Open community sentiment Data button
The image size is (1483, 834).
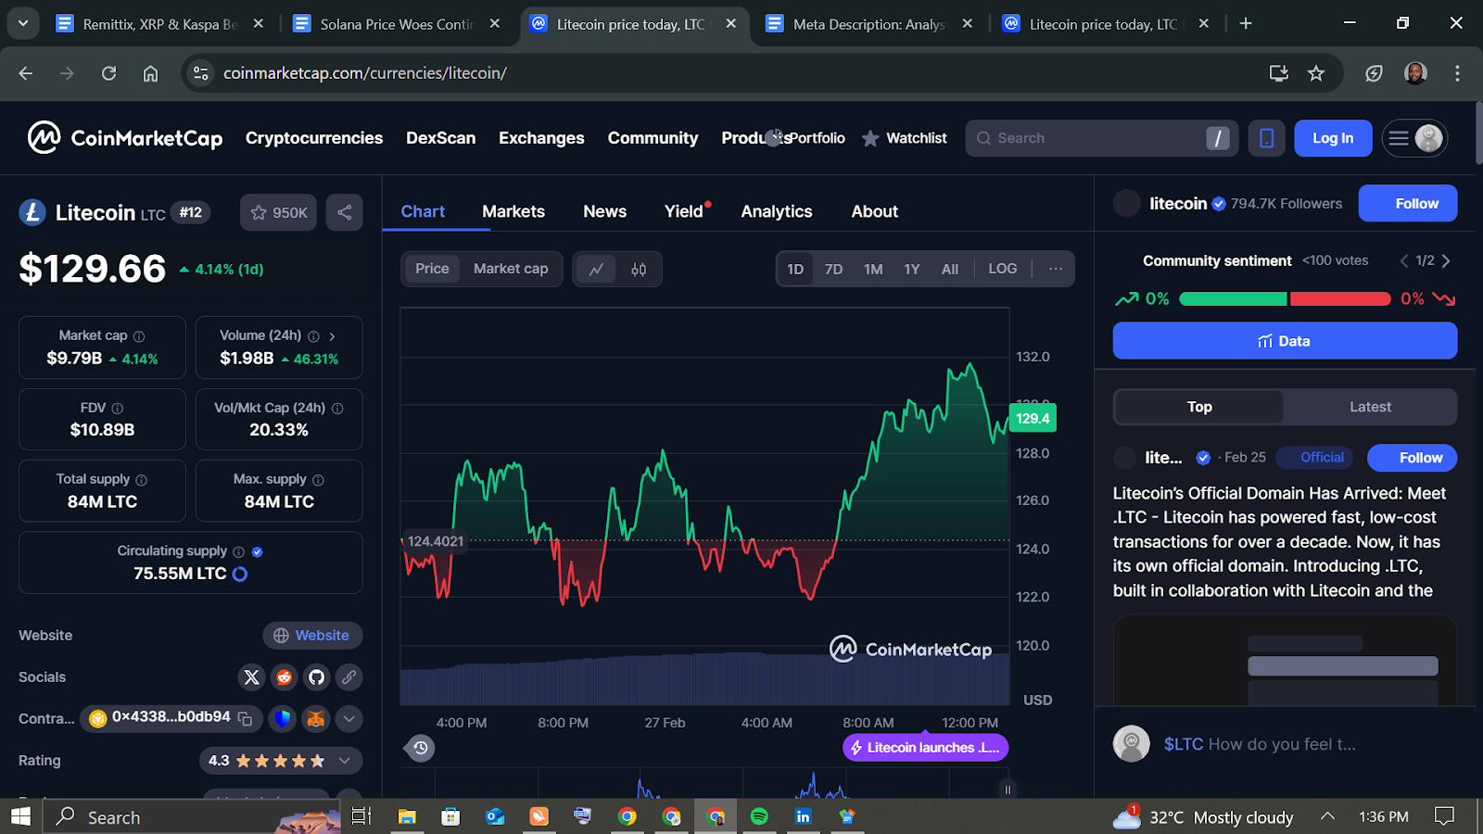[1285, 341]
